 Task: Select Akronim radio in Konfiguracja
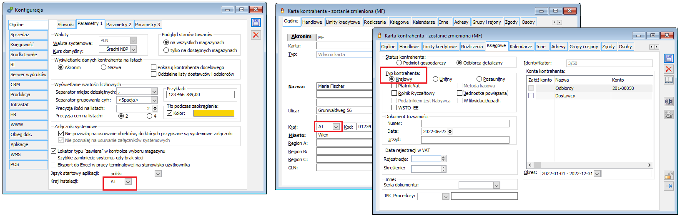point(61,67)
